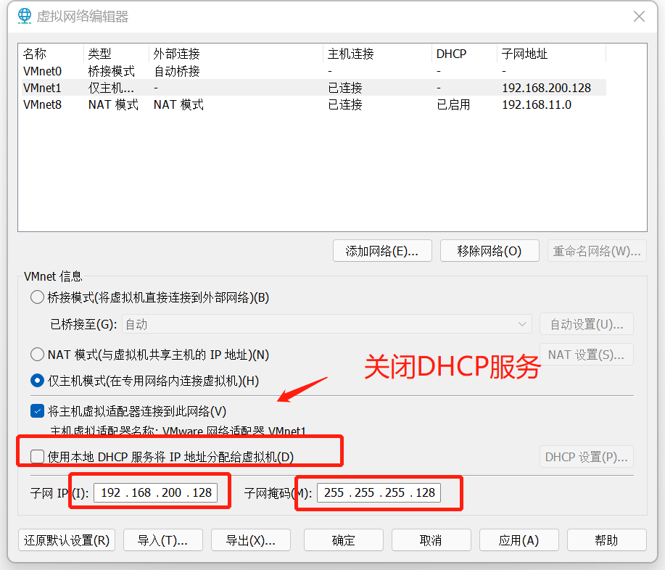Click 仅主机... type cell of VMnet1
665x570 pixels.
point(111,88)
